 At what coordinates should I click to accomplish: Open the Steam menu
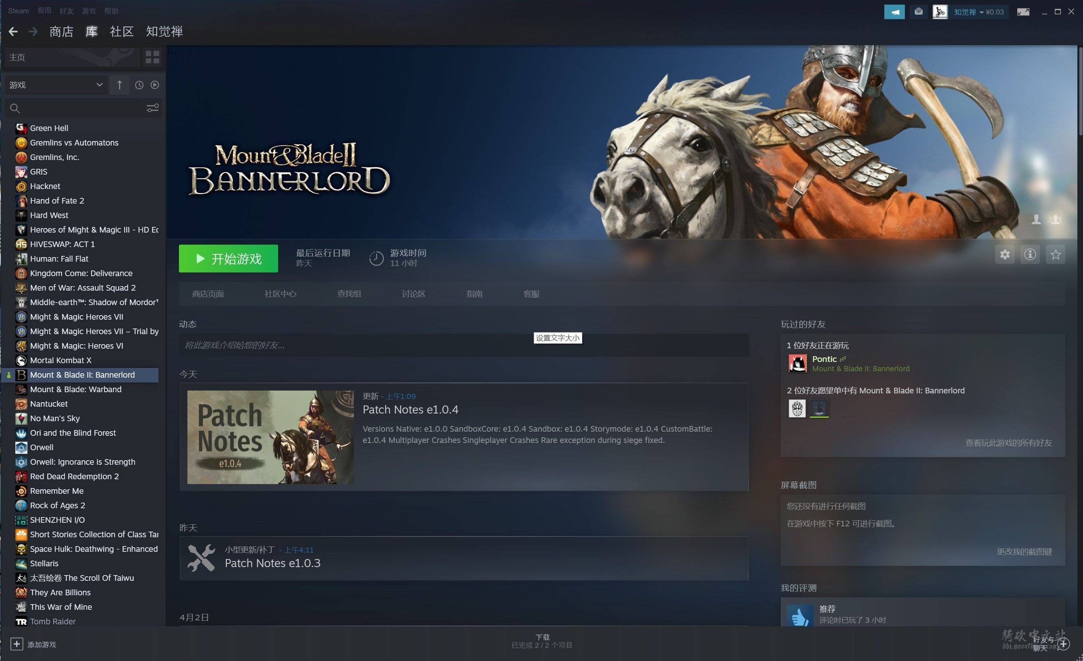19,11
